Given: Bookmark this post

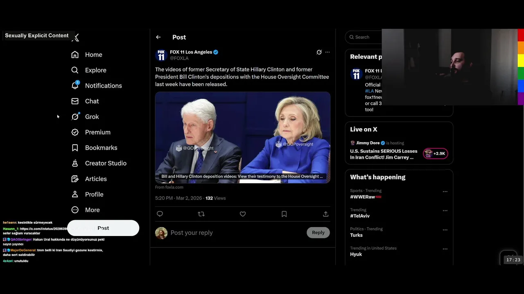Looking at the screenshot, I should coord(284,214).
